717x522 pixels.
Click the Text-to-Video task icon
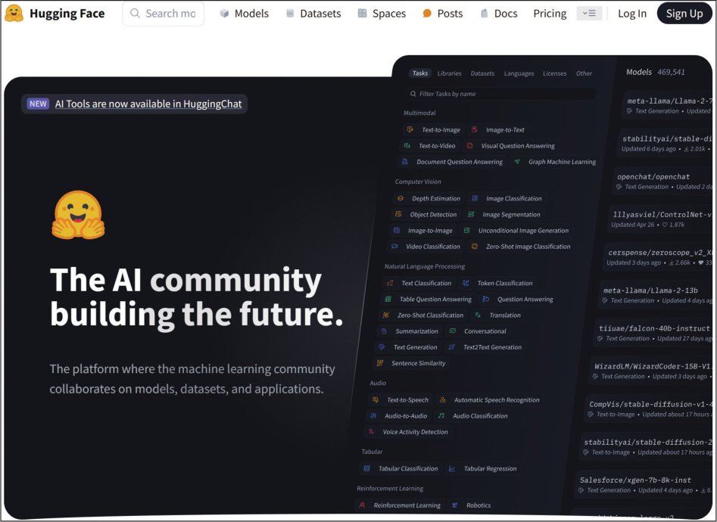(407, 145)
